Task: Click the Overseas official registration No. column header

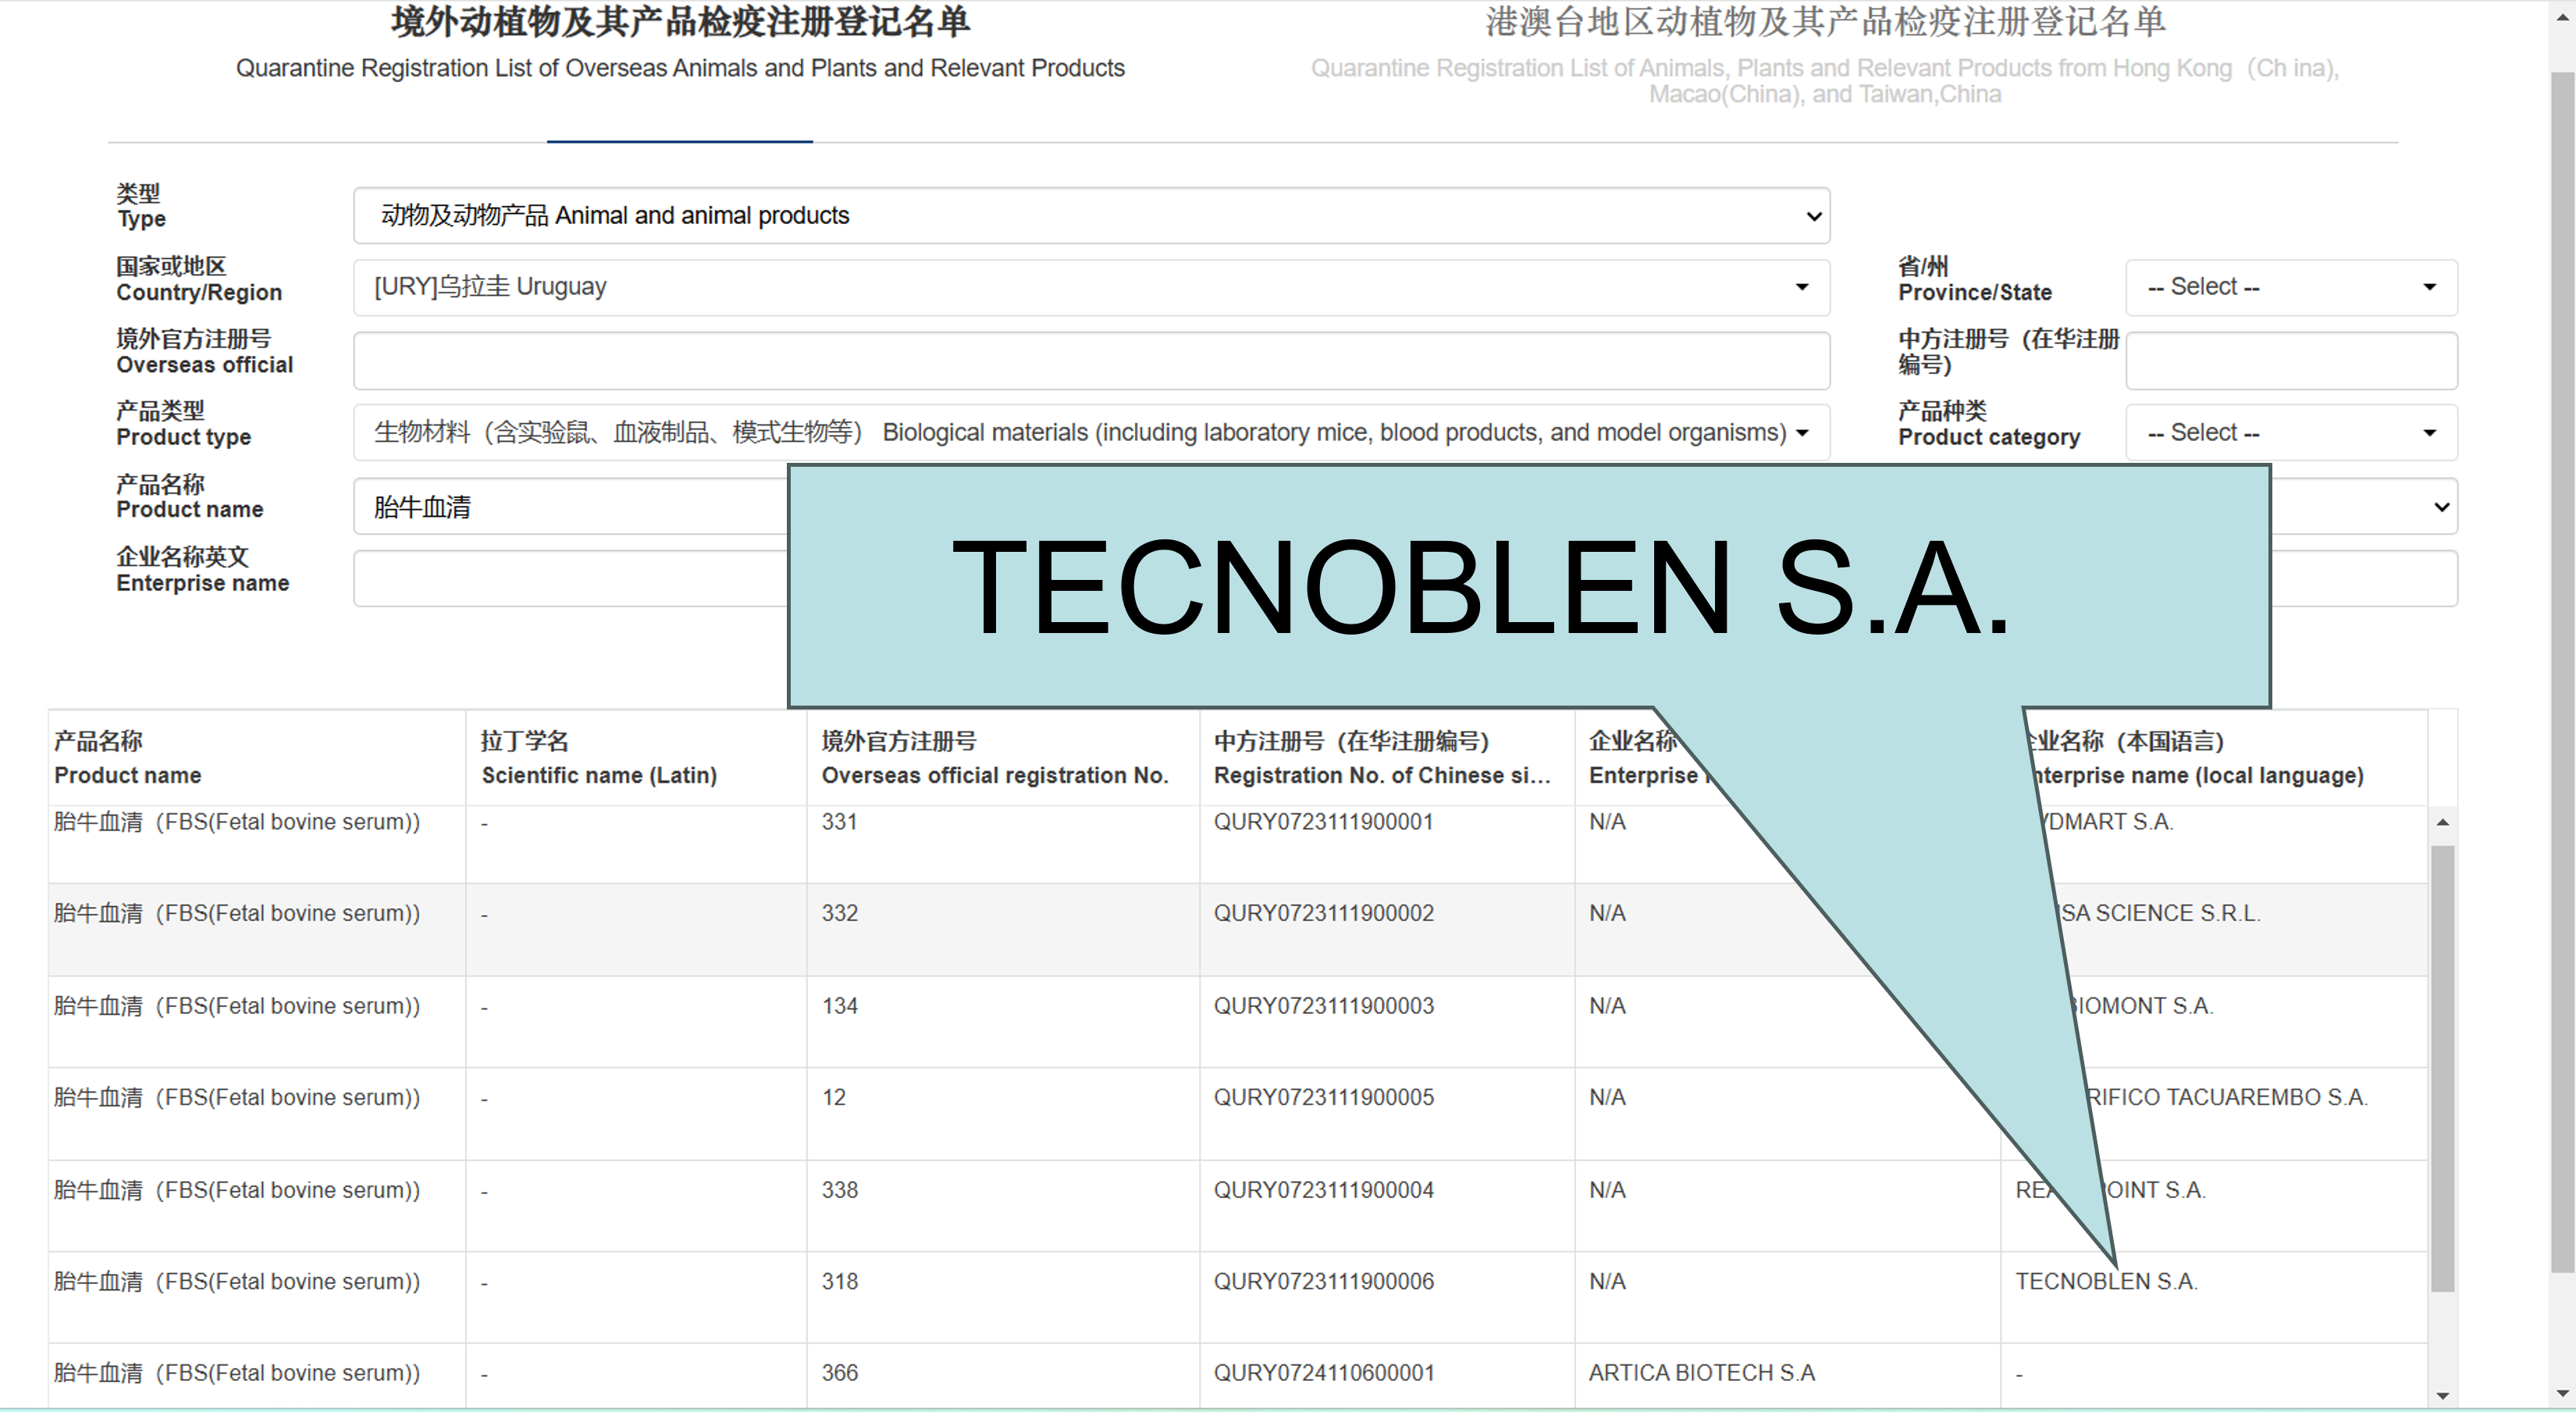Action: (996, 775)
